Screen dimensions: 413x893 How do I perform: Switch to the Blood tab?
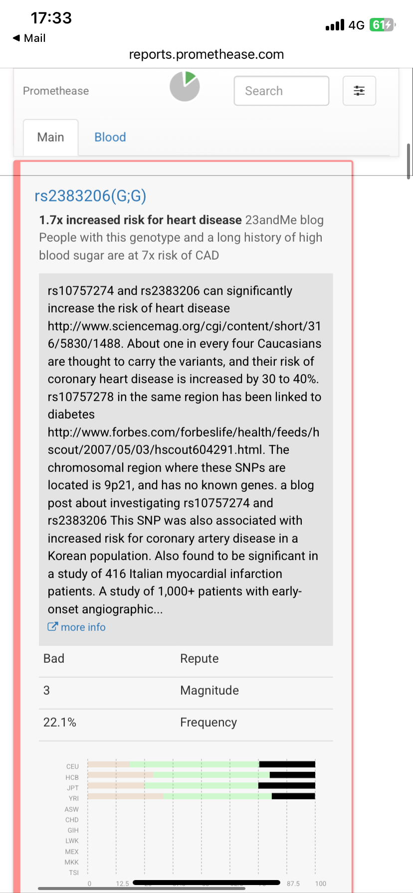(x=110, y=137)
